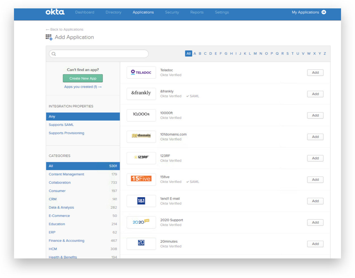Image resolution: width=355 pixels, height=278 pixels.
Task: Open the 2020 Support app logo
Action: tap(141, 222)
